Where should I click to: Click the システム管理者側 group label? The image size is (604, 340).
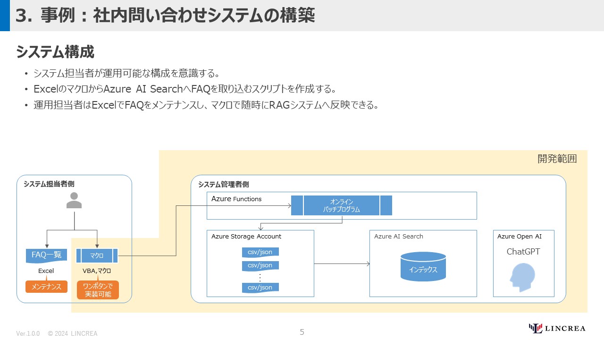point(224,184)
